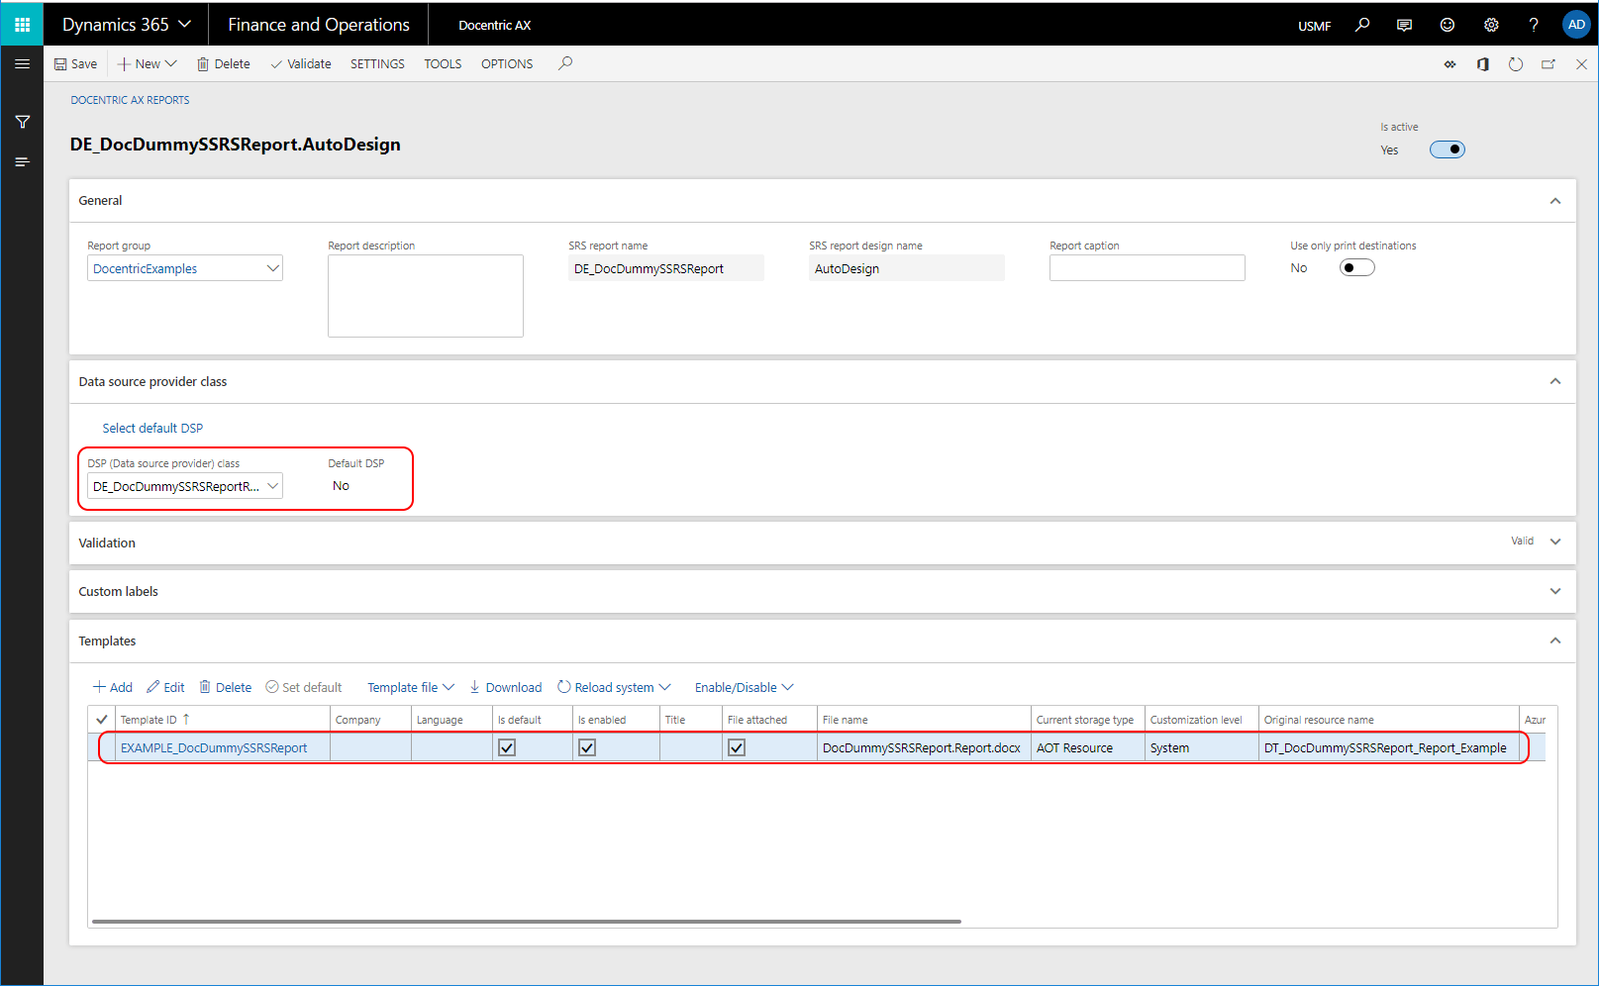Open the SETTINGS menu
Image resolution: width=1599 pixels, height=986 pixels.
click(x=377, y=63)
